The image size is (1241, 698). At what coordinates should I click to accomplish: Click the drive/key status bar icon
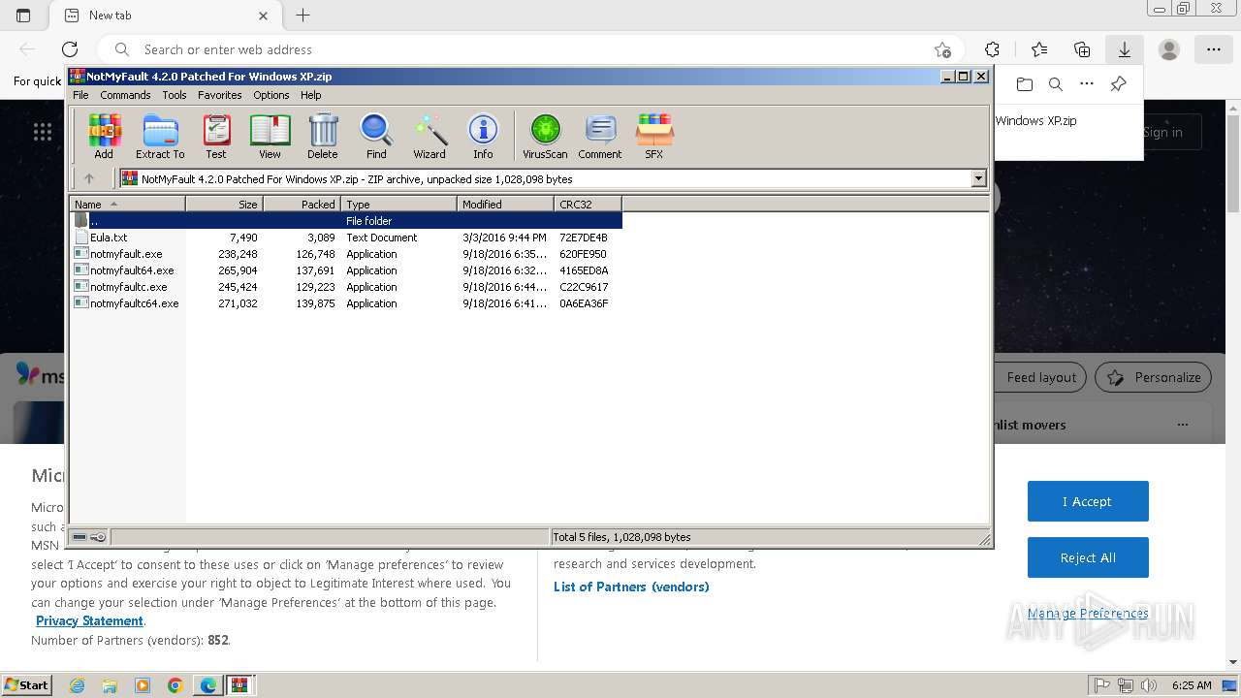[89, 537]
